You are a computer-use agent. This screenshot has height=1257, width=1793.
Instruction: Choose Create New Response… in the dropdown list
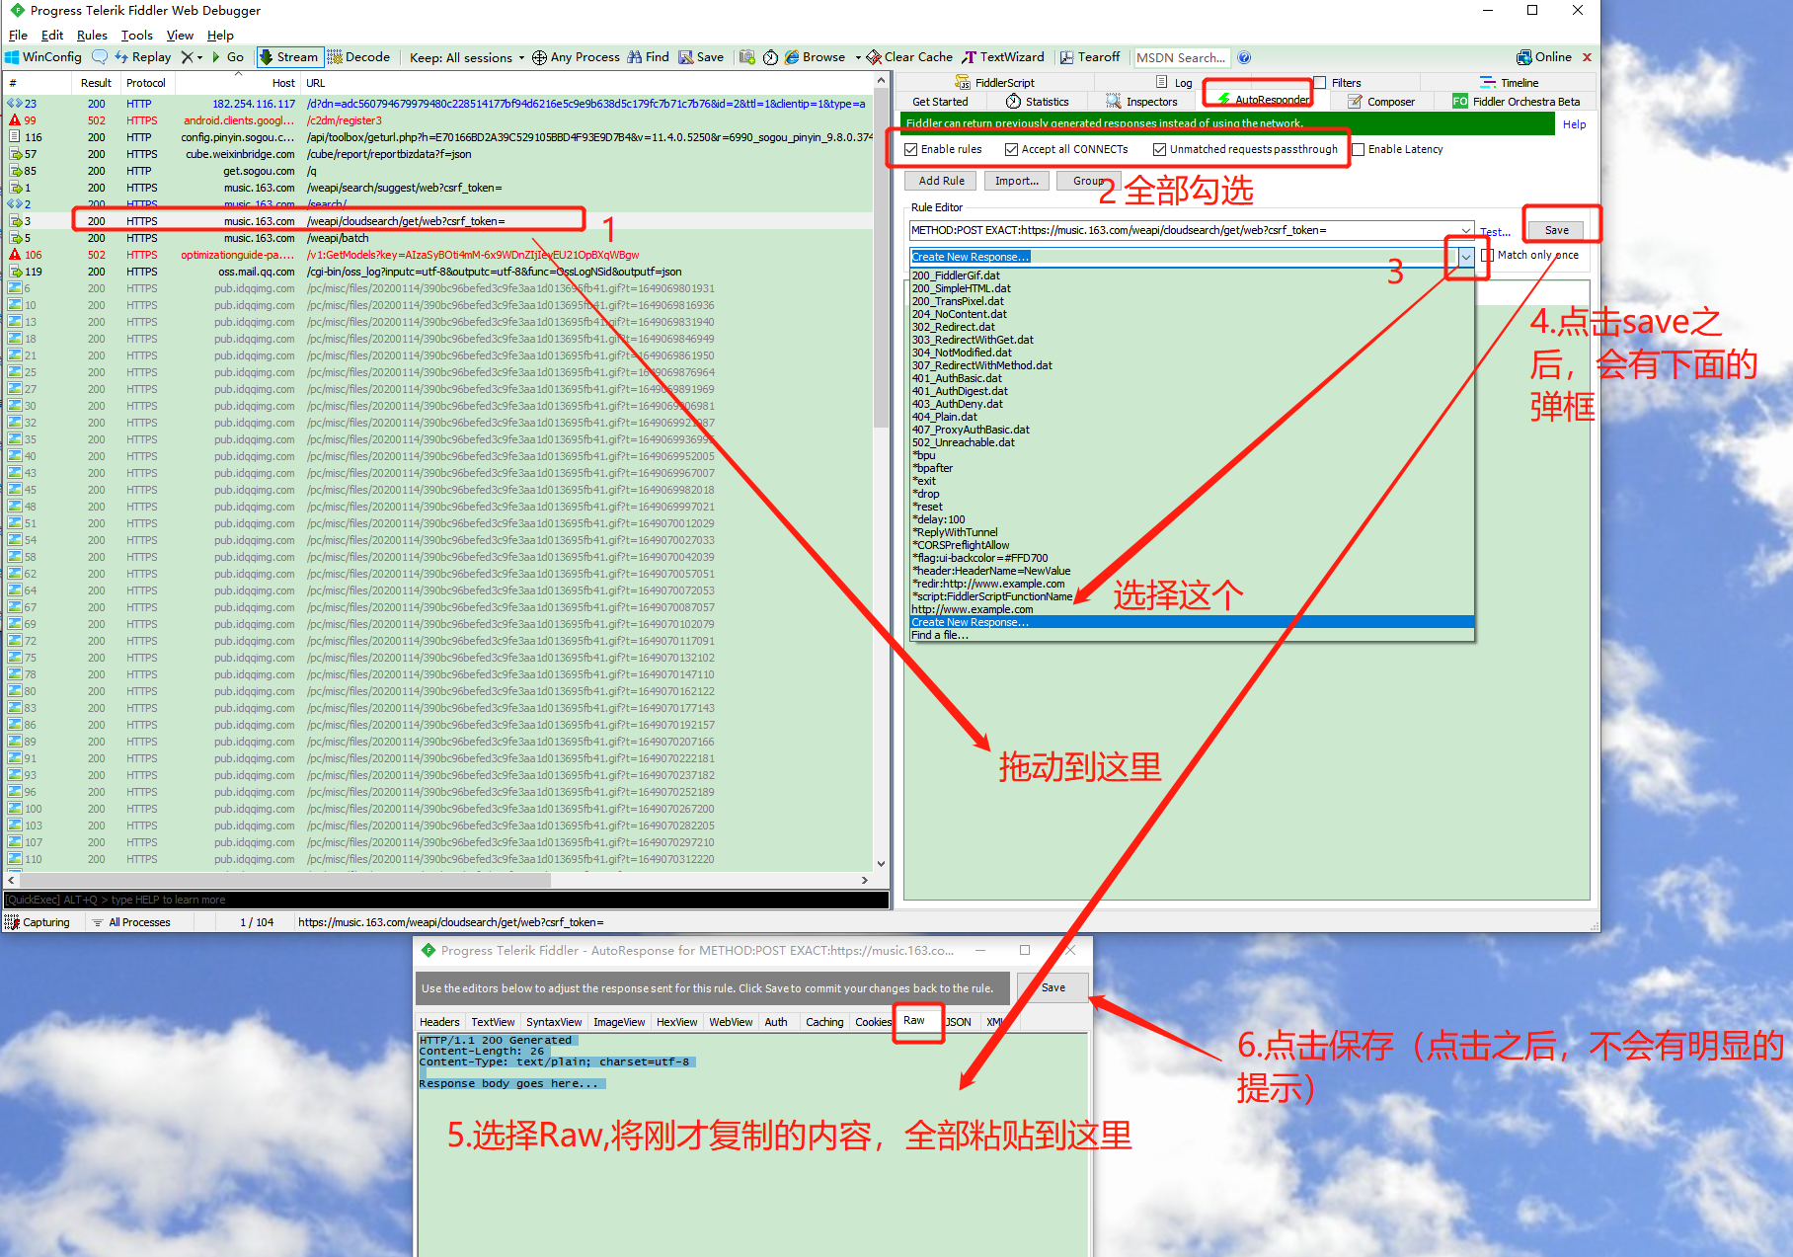coord(1192,622)
